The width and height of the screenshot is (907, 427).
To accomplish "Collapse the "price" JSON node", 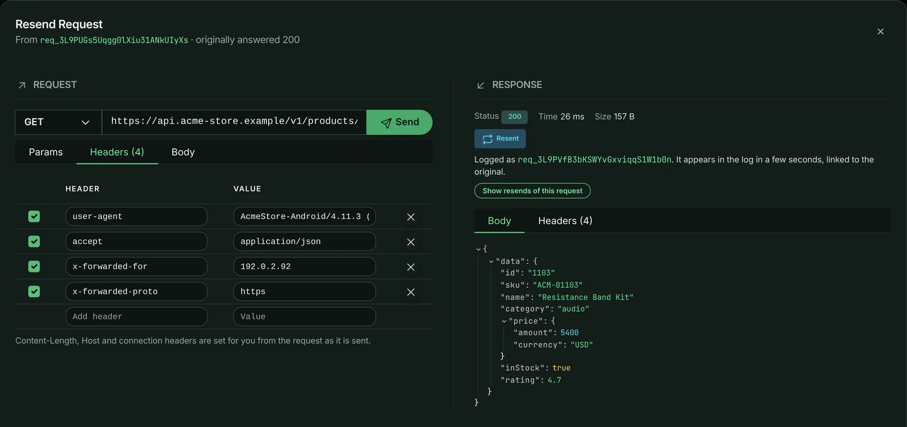I will click(504, 321).
